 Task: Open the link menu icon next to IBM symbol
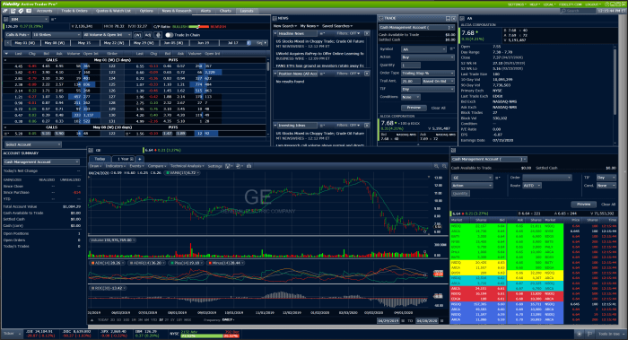click(x=53, y=19)
